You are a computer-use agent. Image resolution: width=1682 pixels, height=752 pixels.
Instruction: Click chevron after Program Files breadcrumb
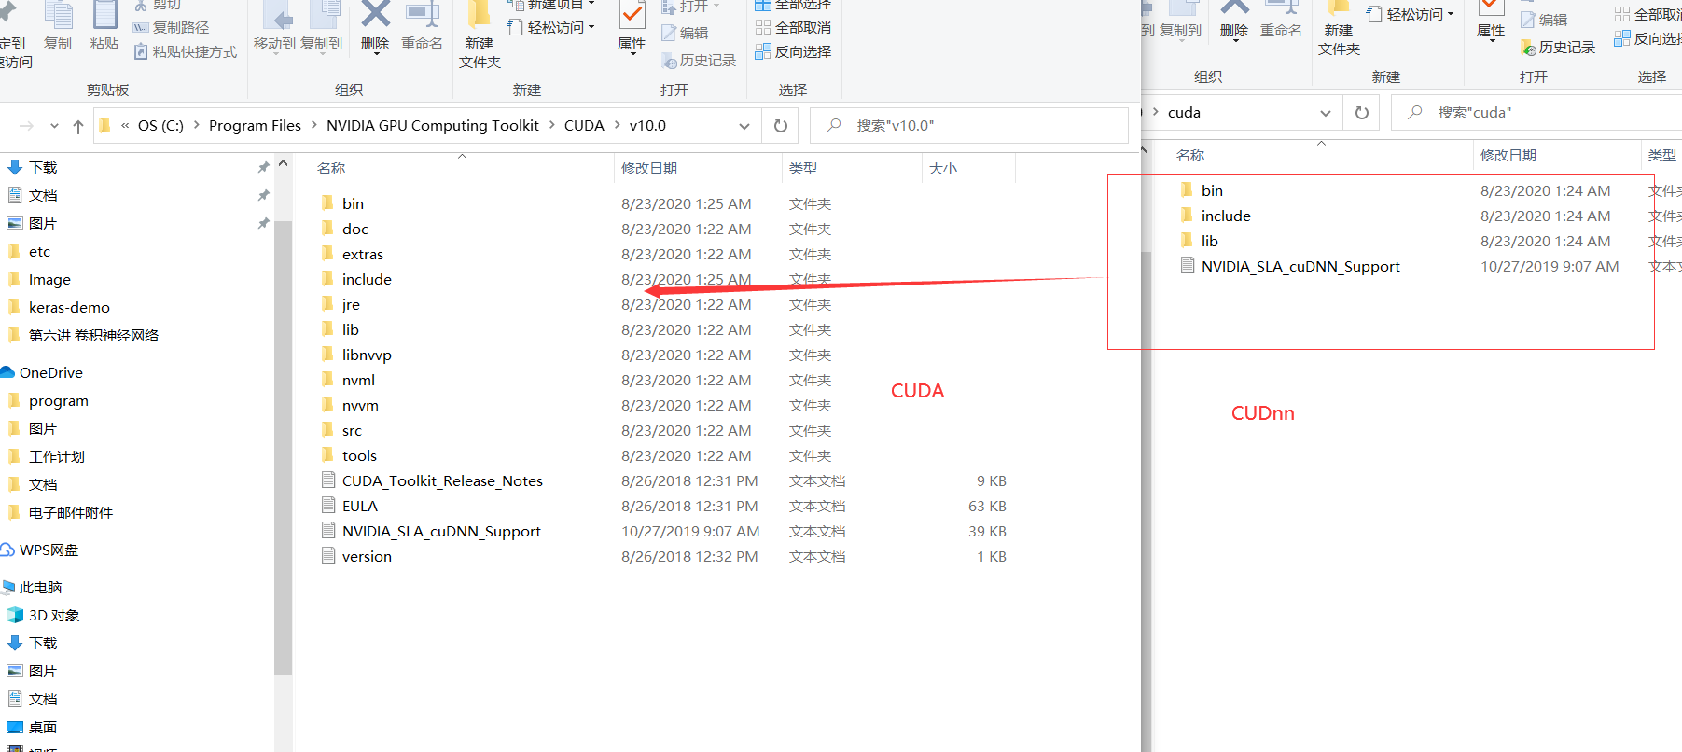pos(313,125)
